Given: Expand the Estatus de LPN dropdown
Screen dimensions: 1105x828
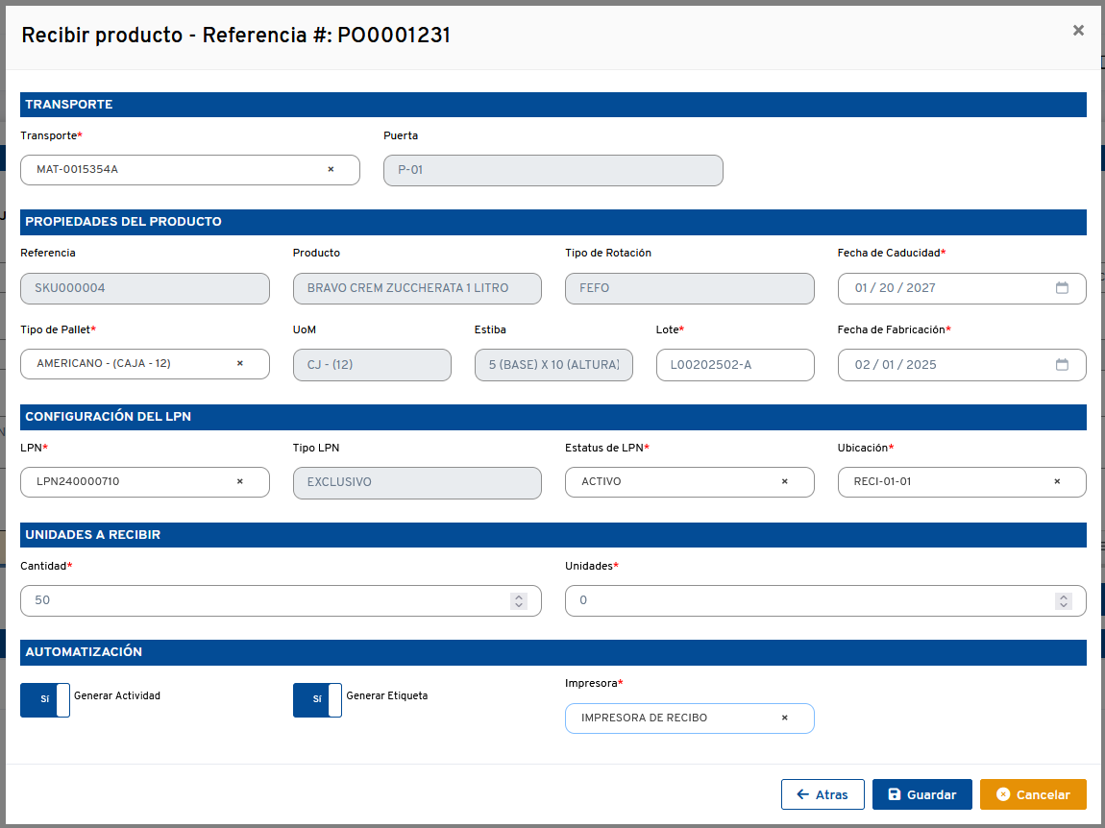Looking at the screenshot, I should [673, 482].
